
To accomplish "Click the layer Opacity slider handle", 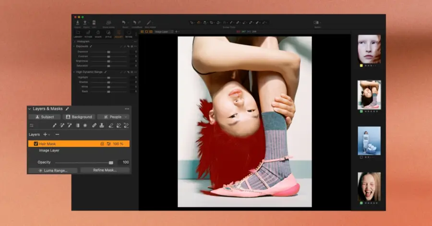I will pos(111,163).
